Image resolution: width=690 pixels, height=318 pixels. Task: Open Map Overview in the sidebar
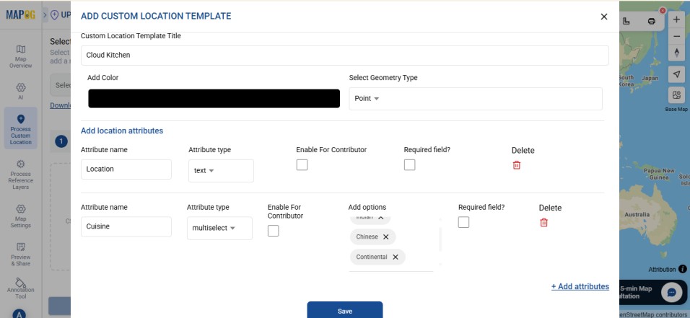[21, 56]
